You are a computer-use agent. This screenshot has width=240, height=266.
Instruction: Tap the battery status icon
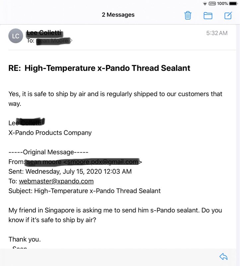(233, 4)
